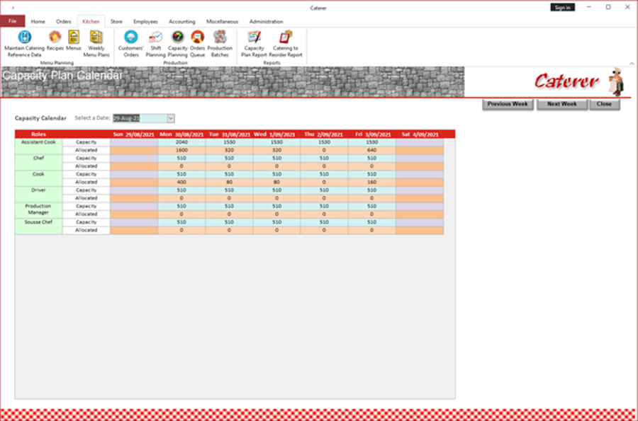Click the Close button beside Next Week
Screen dimensions: 638x421
605,104
